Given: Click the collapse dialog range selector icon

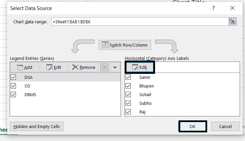Looking at the screenshot, I should (x=232, y=21).
